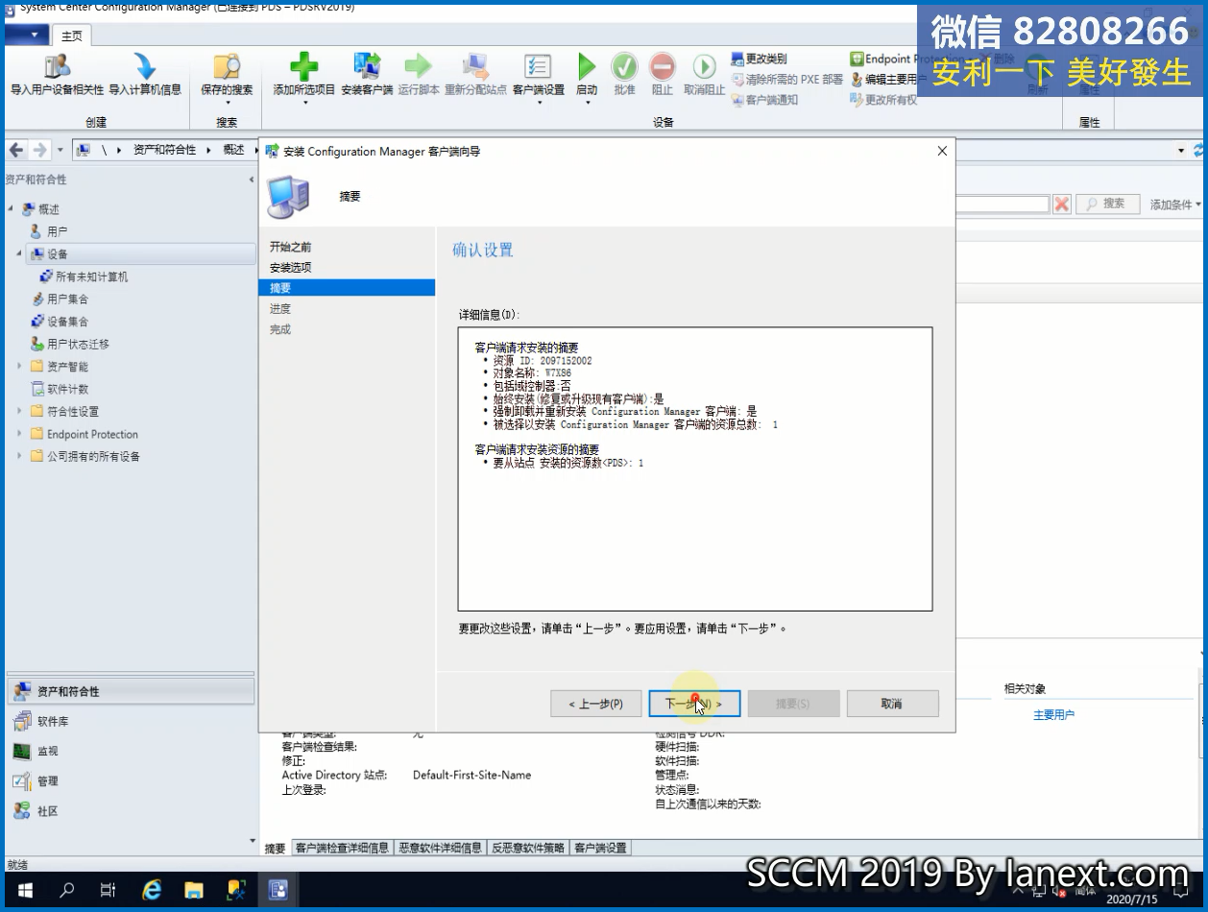
Task: Switch to the 反恶意软件策略 tab
Action: click(x=528, y=848)
